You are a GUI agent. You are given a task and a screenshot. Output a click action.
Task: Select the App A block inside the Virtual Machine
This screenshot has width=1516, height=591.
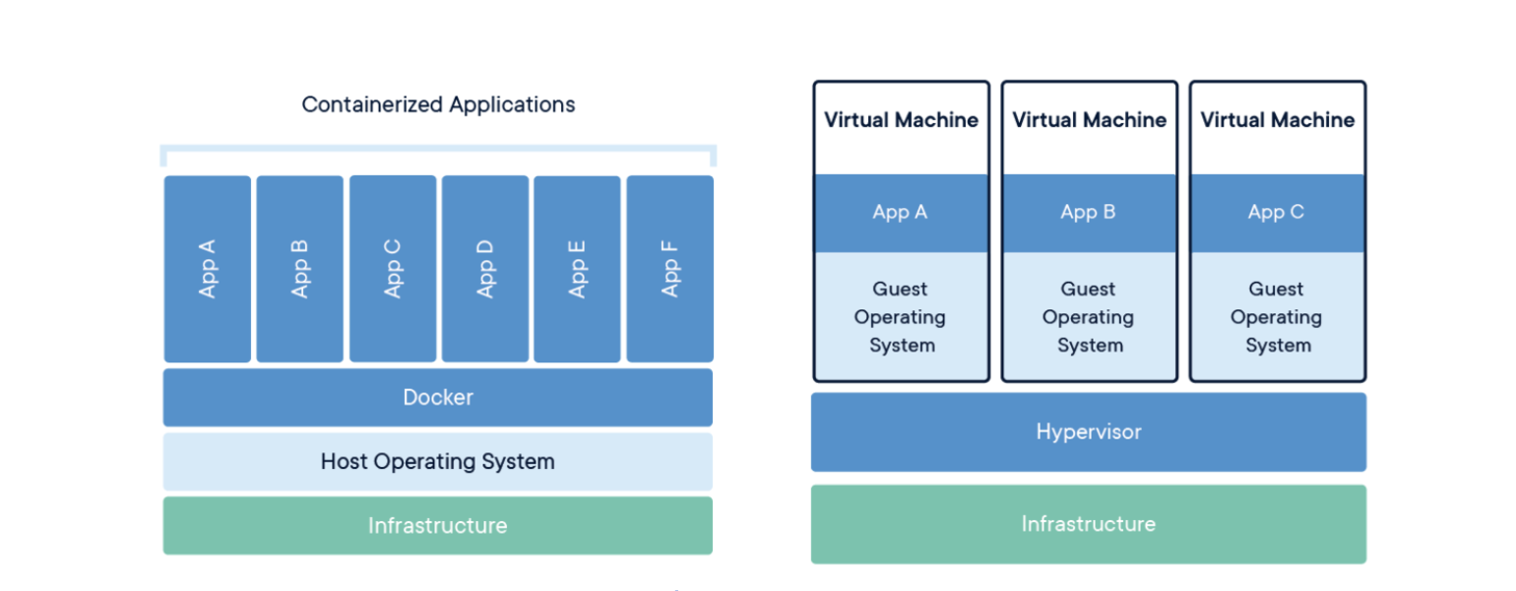coord(902,213)
